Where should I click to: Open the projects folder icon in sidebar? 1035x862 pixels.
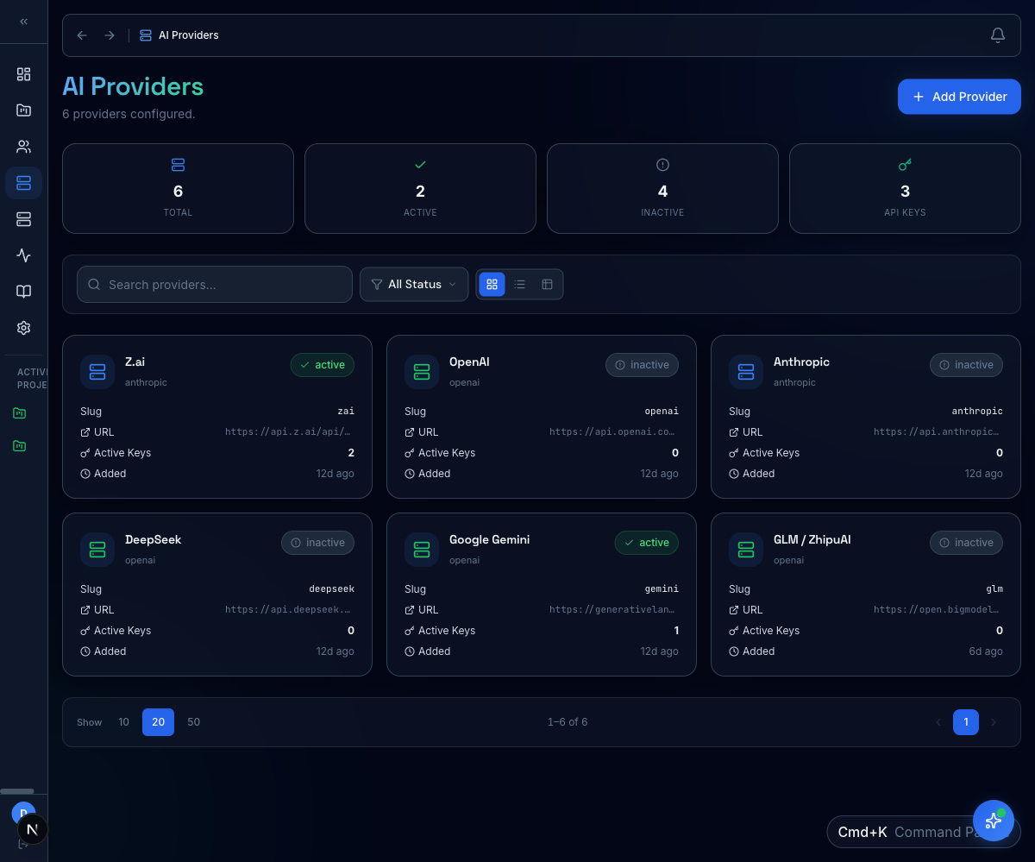pyautogui.click(x=23, y=110)
